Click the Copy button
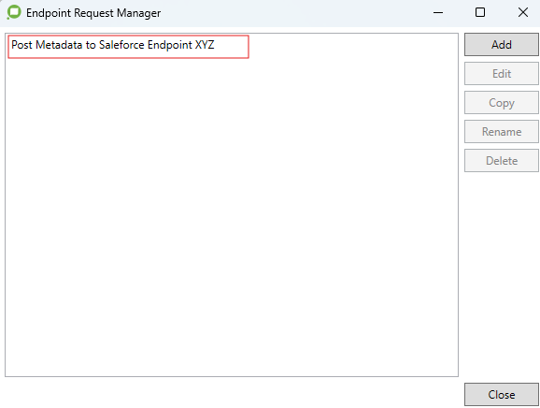The height and width of the screenshot is (408, 540). [502, 102]
